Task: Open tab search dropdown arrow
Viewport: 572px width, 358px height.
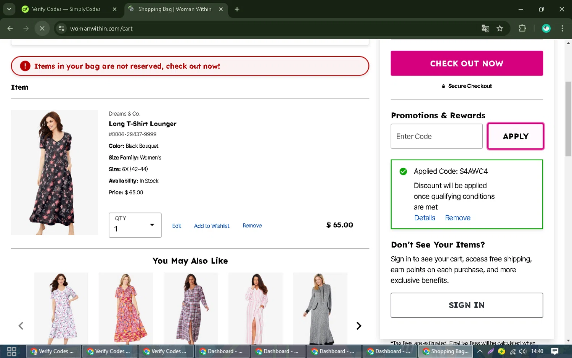Action: click(9, 9)
